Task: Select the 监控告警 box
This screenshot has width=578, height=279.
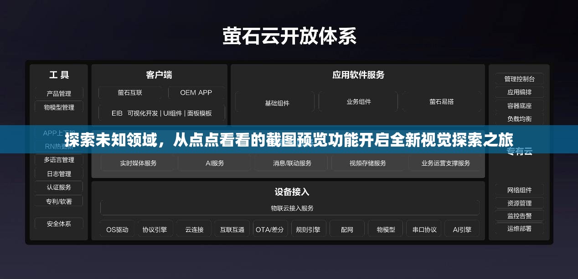Action: point(519,216)
